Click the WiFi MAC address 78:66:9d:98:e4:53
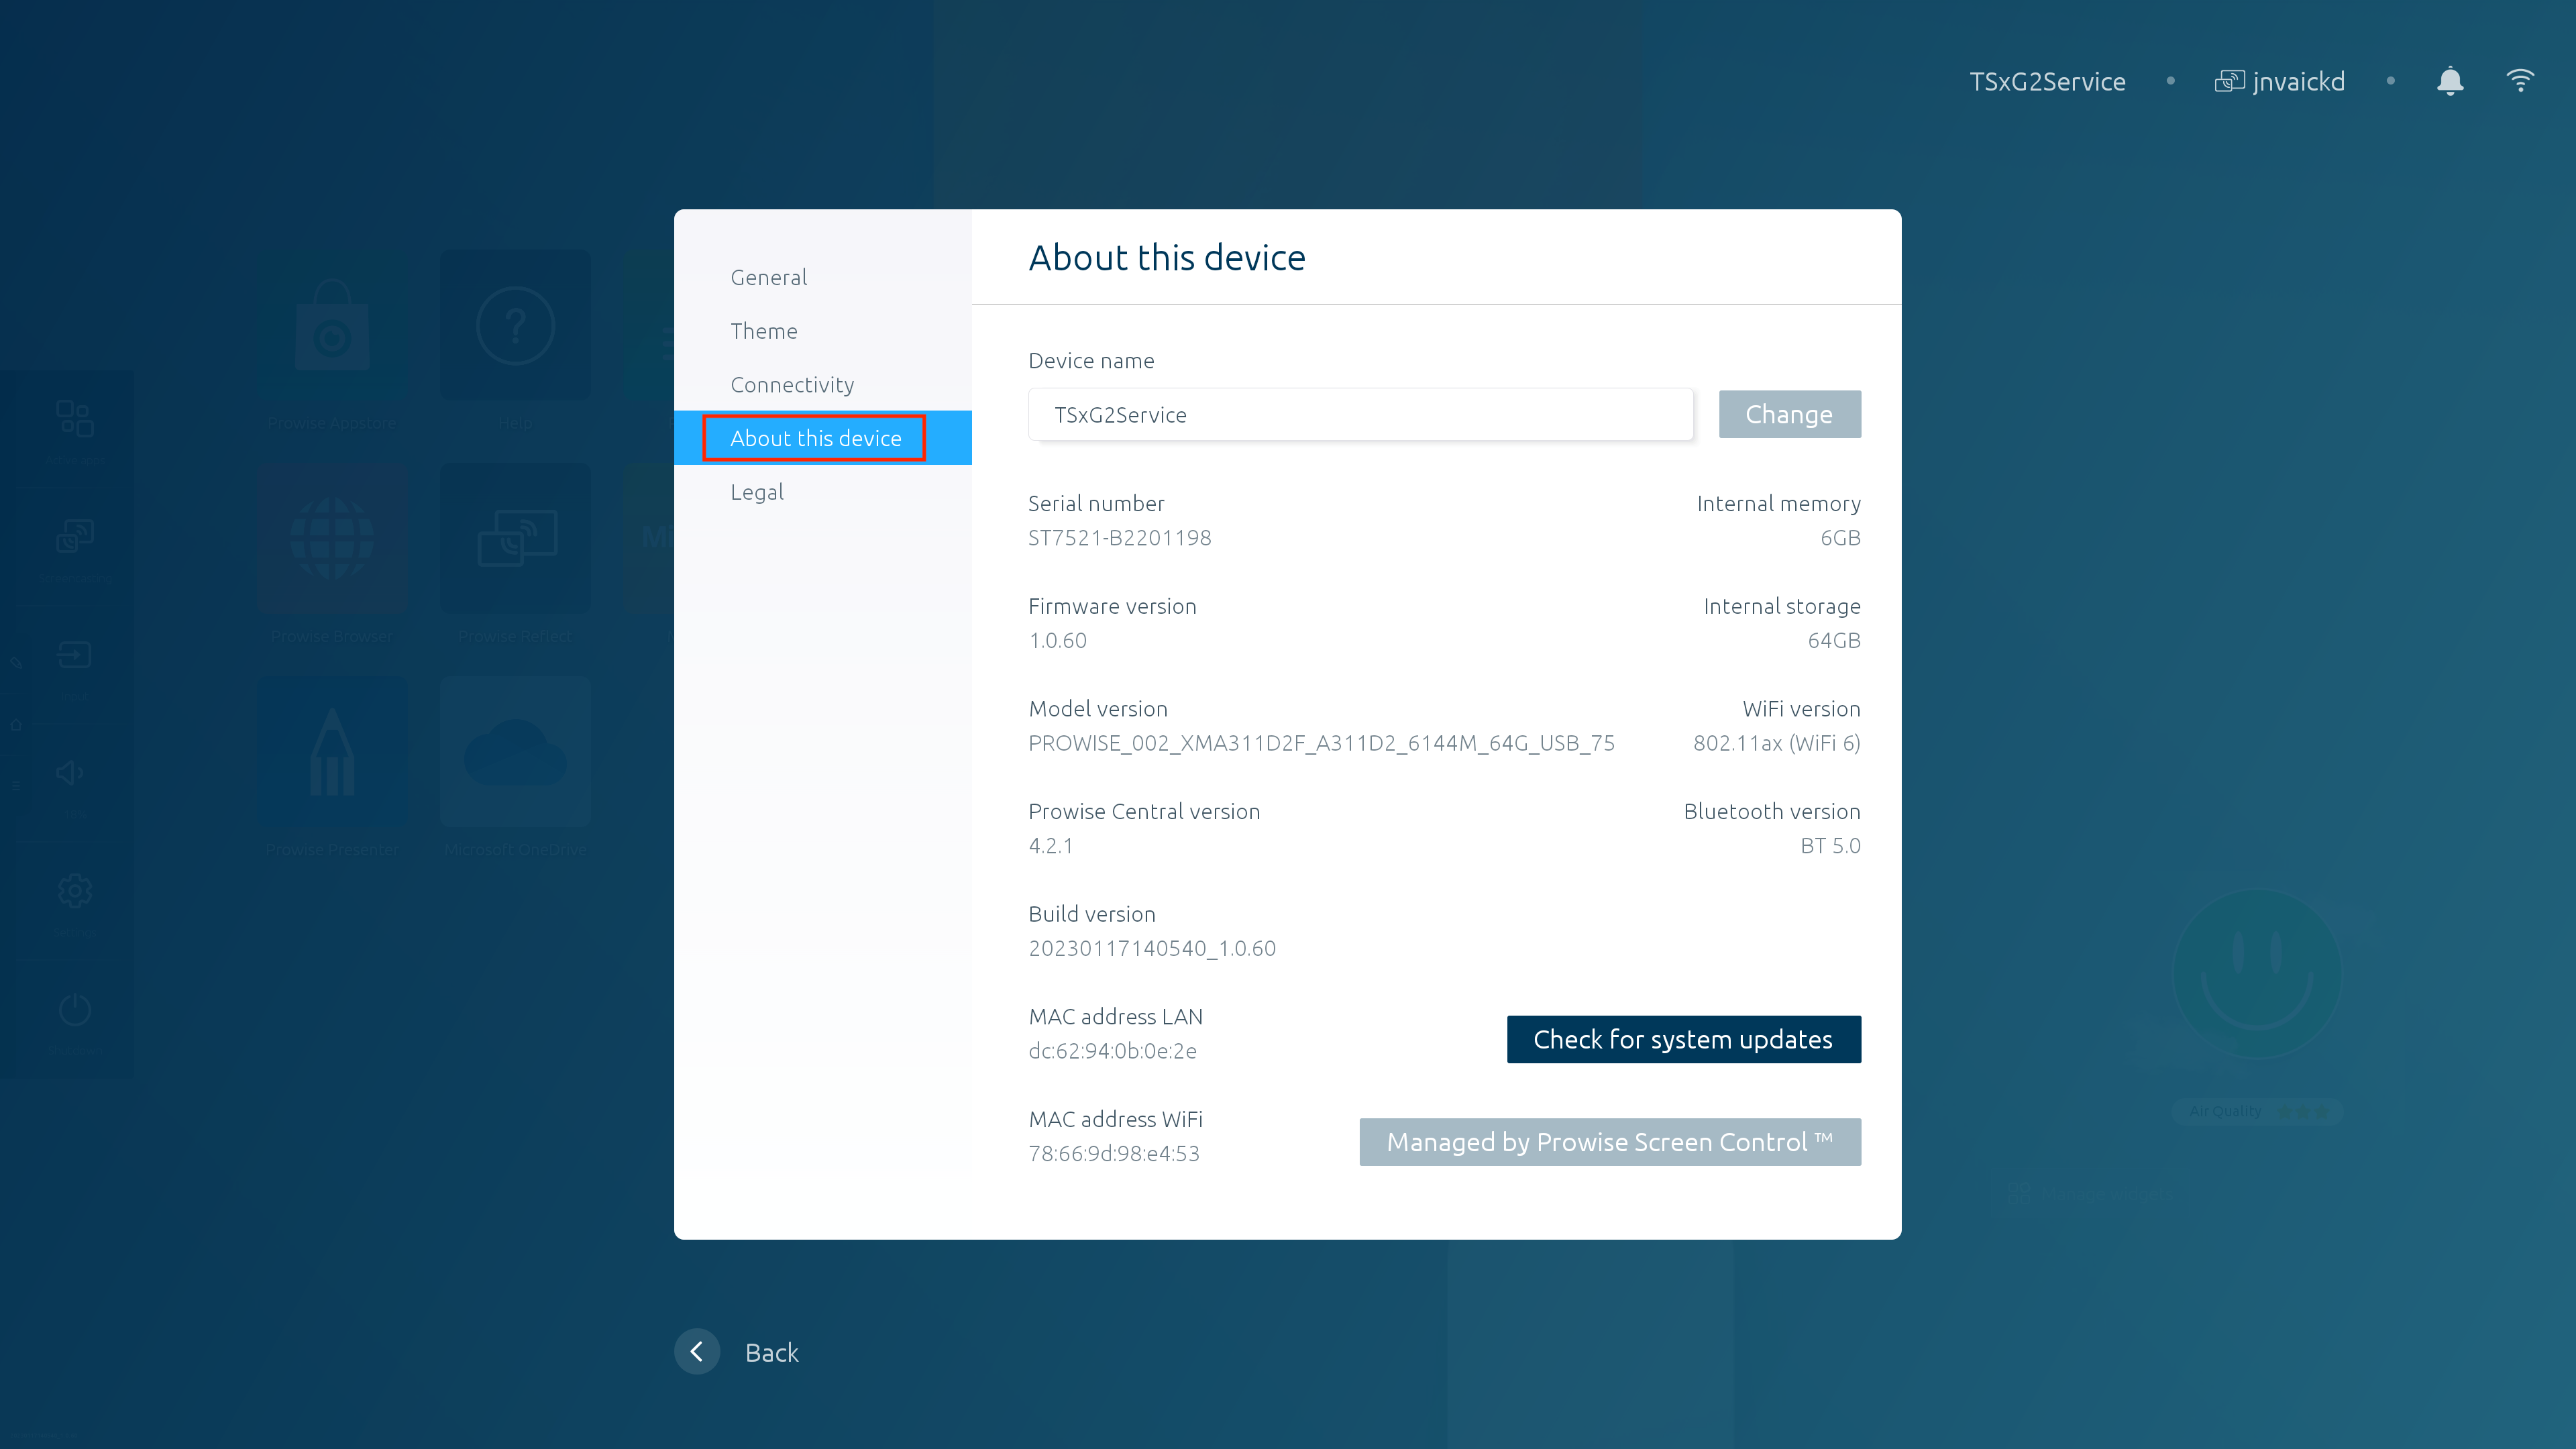The width and height of the screenshot is (2576, 1449). (x=1114, y=1154)
